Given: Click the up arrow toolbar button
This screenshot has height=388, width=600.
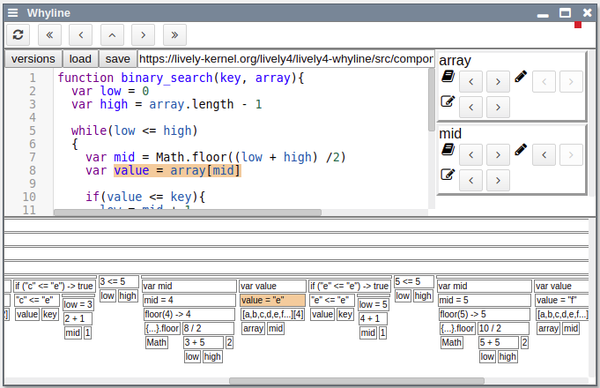Looking at the screenshot, I should pyautogui.click(x=112, y=34).
